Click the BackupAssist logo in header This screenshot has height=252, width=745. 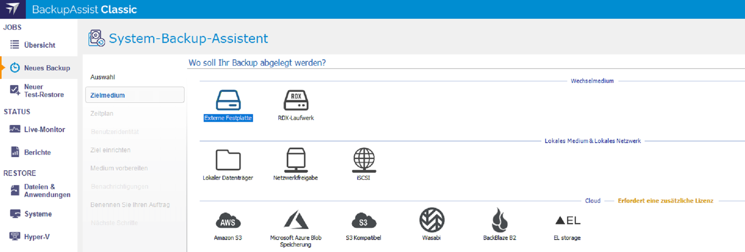coord(13,9)
